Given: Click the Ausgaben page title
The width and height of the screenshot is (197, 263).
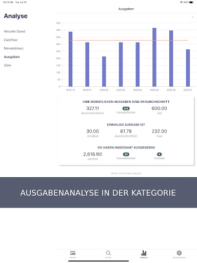Looking at the screenshot, I should pos(126,9).
